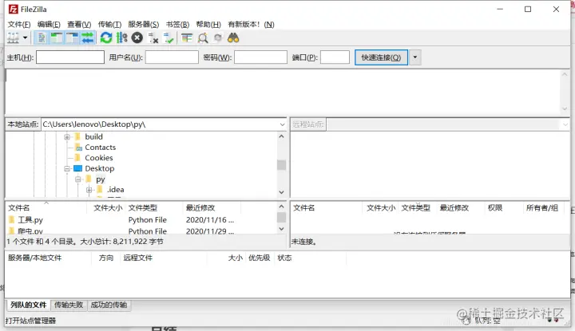The height and width of the screenshot is (331, 575).
Task: Open the Site Manager toolbar icon
Action: (x=14, y=37)
